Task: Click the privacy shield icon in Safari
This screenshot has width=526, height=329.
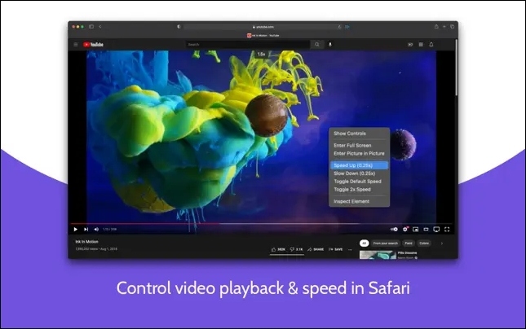Action: coord(179,27)
